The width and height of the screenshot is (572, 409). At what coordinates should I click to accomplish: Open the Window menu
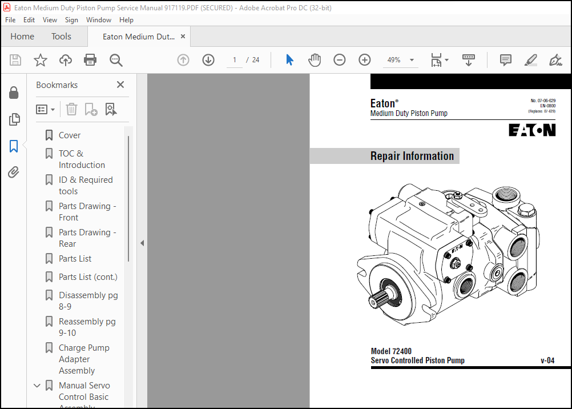coord(99,20)
